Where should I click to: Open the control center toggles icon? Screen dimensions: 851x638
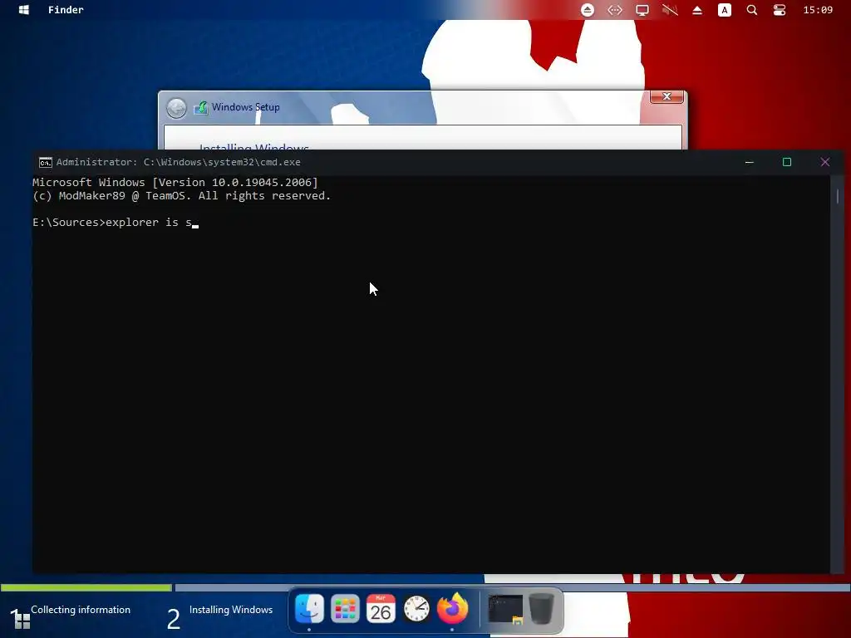click(x=780, y=10)
